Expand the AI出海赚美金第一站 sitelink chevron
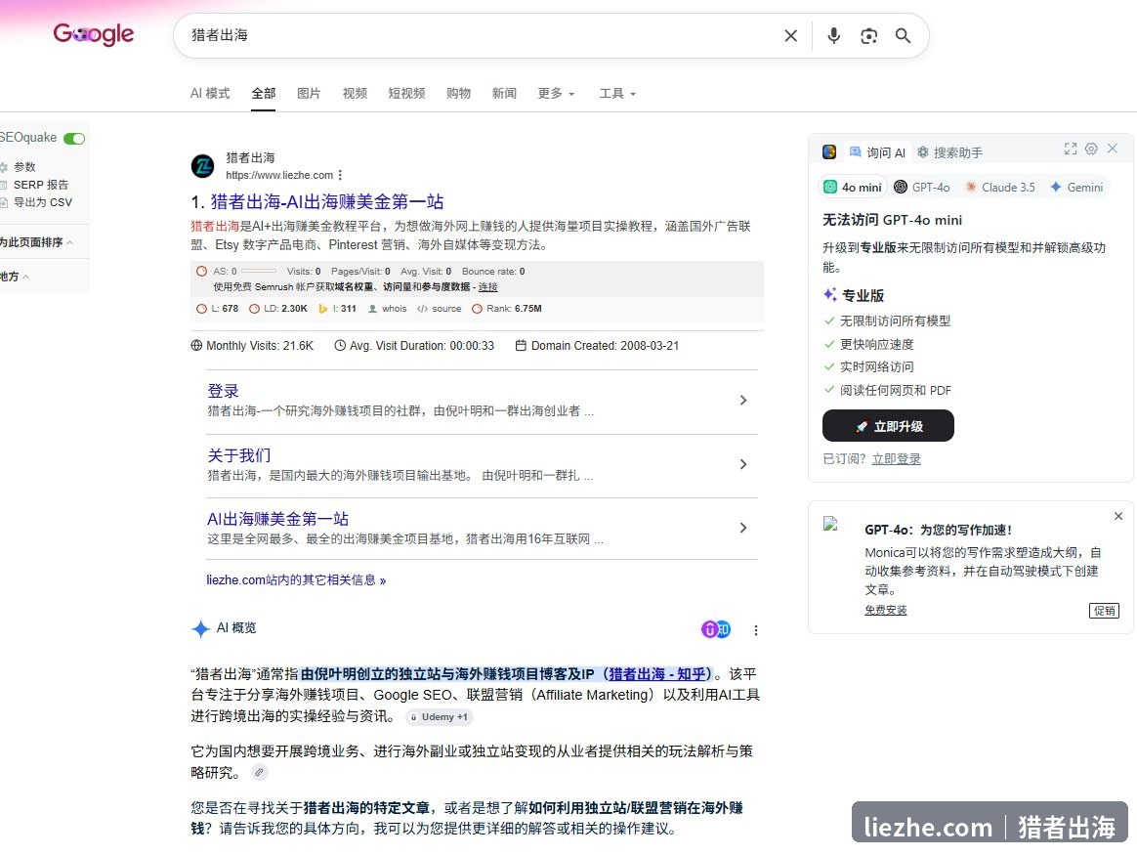Image resolution: width=1137 pixels, height=856 pixels. 743,528
